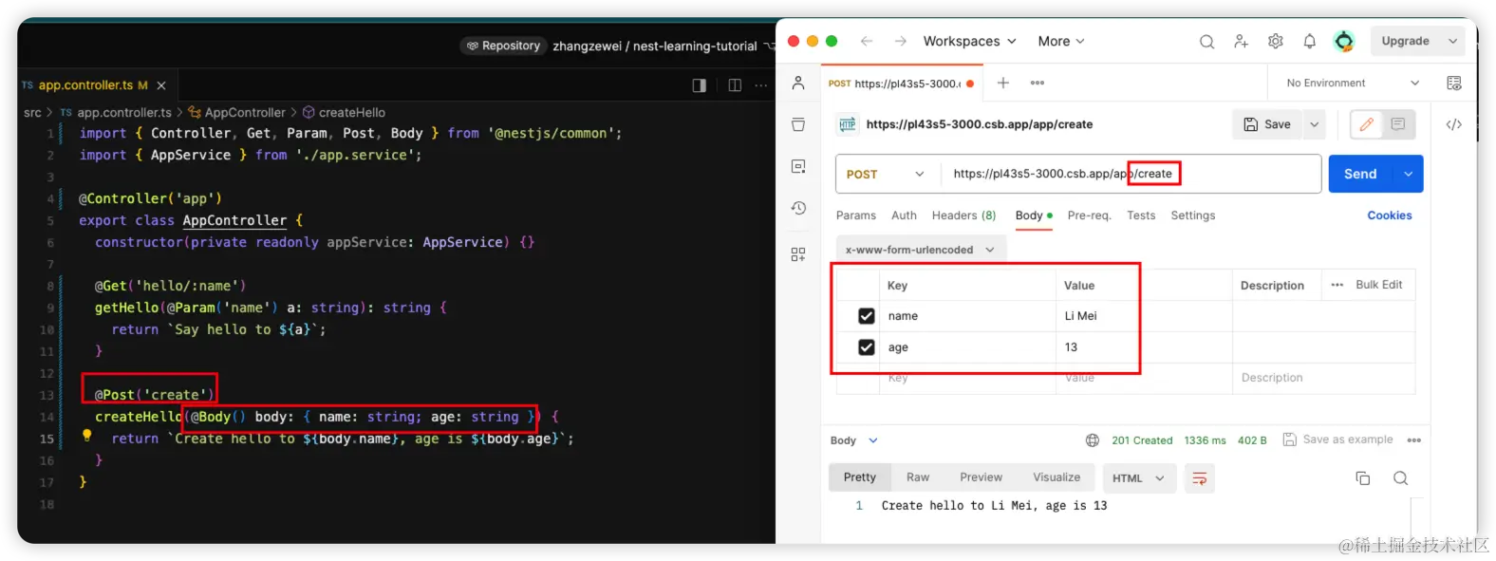Add a new request tab with plus icon

point(1003,83)
